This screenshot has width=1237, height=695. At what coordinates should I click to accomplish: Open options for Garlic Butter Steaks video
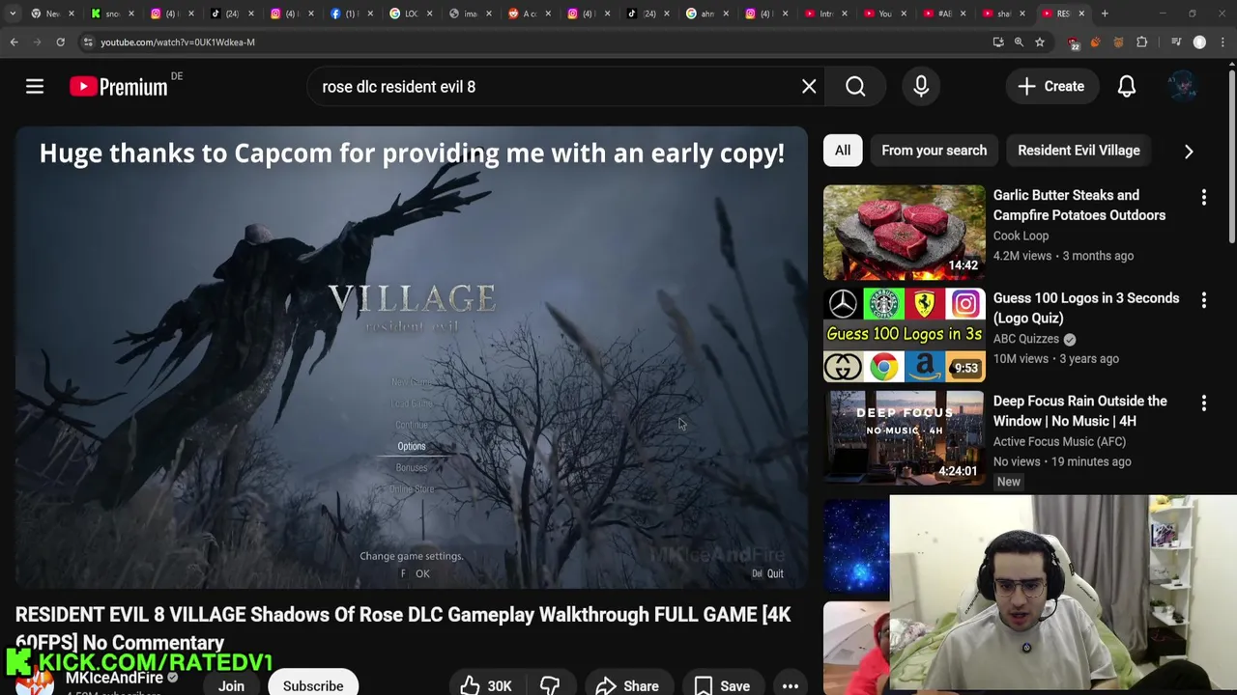1204,198
